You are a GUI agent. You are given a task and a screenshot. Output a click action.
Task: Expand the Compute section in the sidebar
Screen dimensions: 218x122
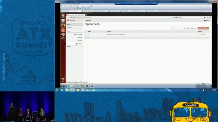click(x=74, y=28)
